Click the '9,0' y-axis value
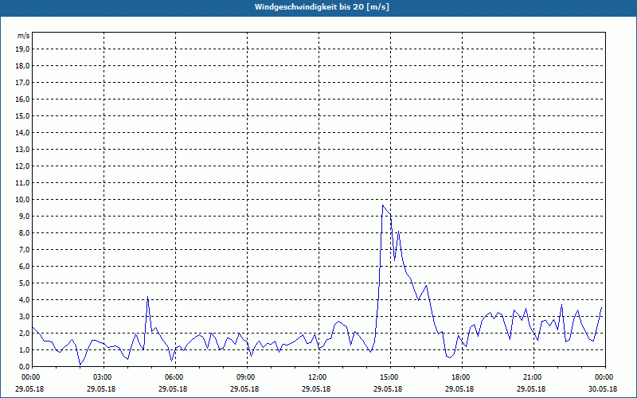 pyautogui.click(x=24, y=216)
